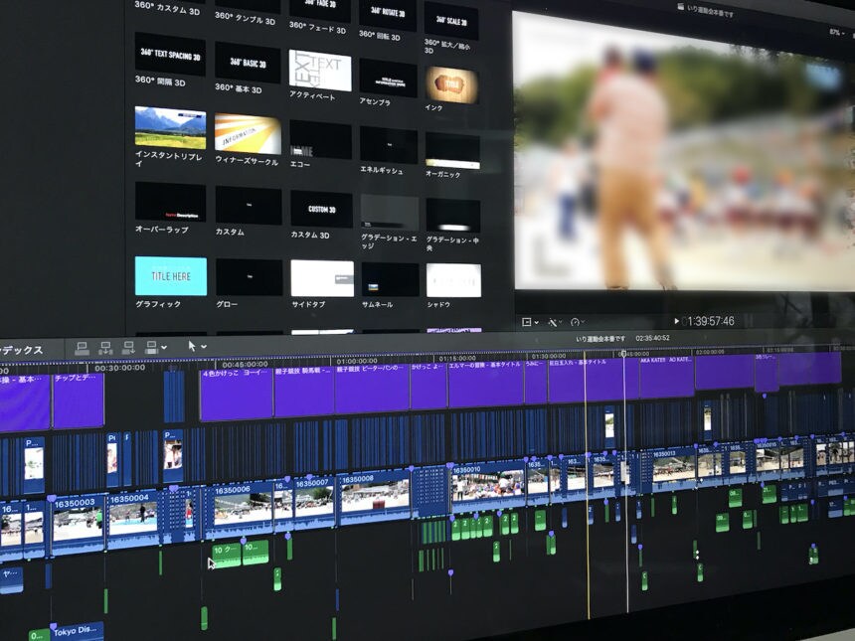Select the ウィナーズサークル title thumbnail
The height and width of the screenshot is (641, 855).
coord(248,134)
